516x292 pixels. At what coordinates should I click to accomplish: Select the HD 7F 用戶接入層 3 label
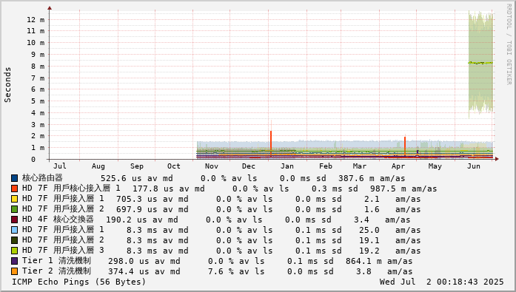[63, 251]
